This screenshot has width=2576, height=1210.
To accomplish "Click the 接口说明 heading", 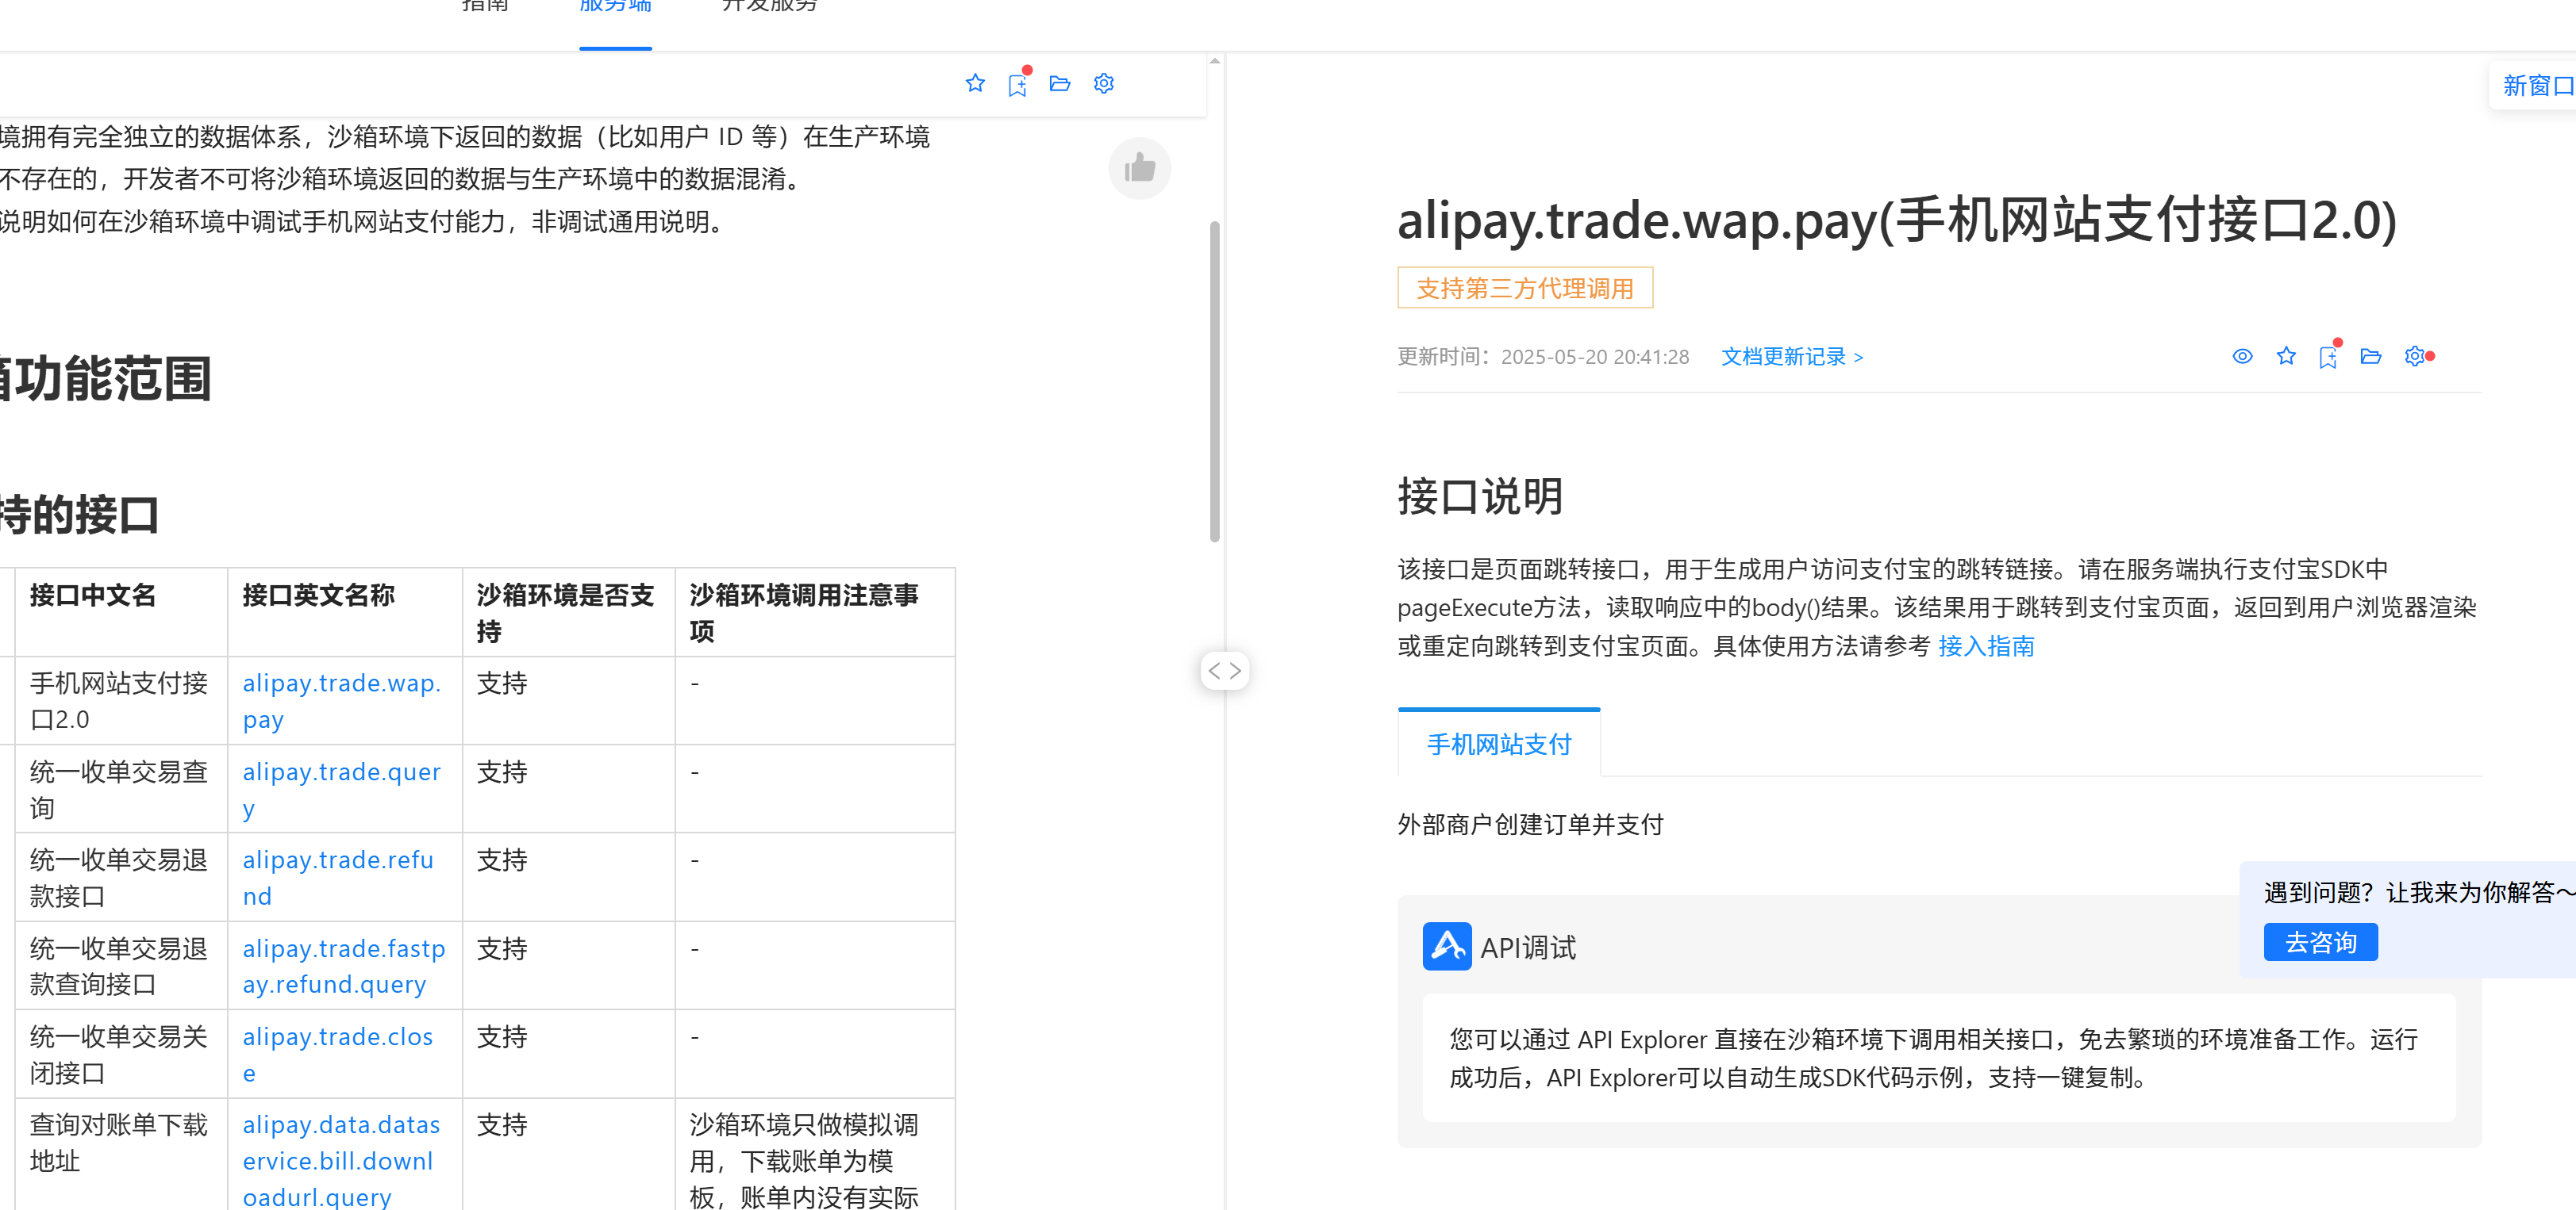I will 1480,496.
